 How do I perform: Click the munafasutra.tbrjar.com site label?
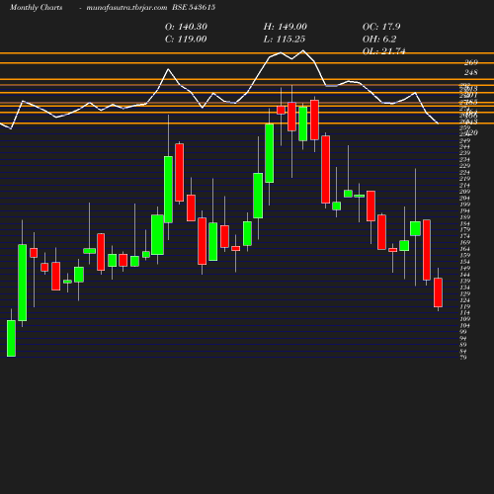click(126, 8)
